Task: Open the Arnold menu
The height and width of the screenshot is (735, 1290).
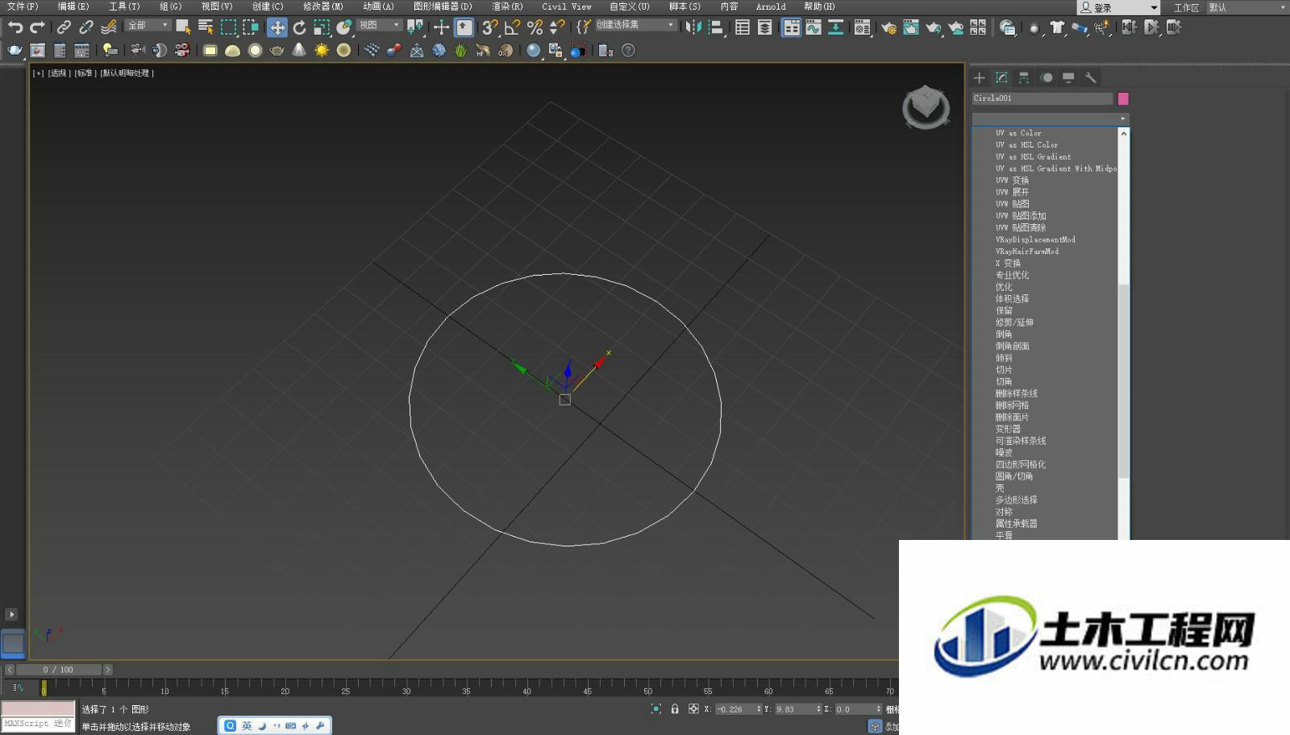Action: [x=771, y=6]
